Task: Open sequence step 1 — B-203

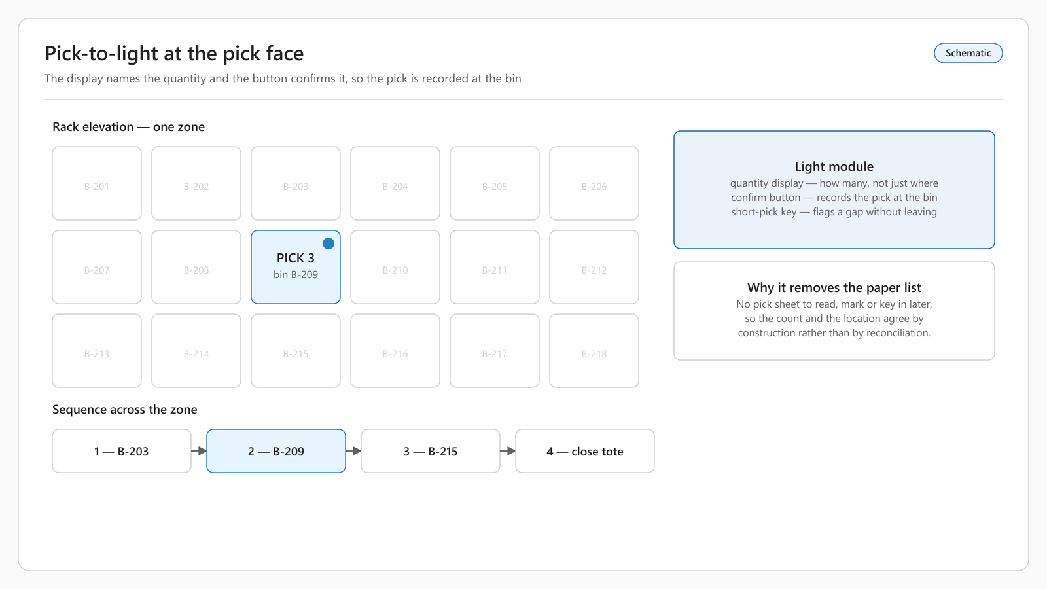Action: 122,451
